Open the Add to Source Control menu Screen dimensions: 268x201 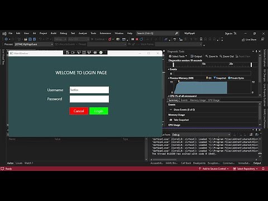214,169
